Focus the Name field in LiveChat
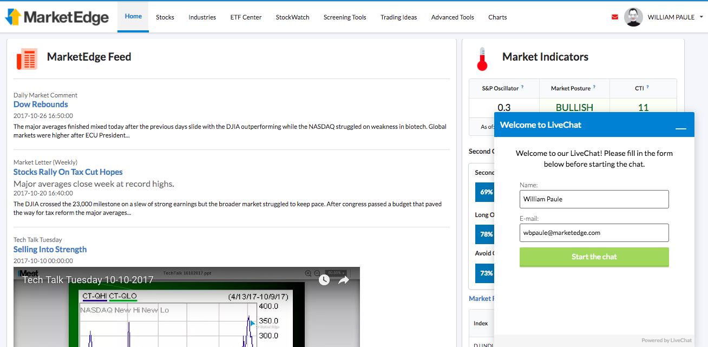 click(x=594, y=199)
